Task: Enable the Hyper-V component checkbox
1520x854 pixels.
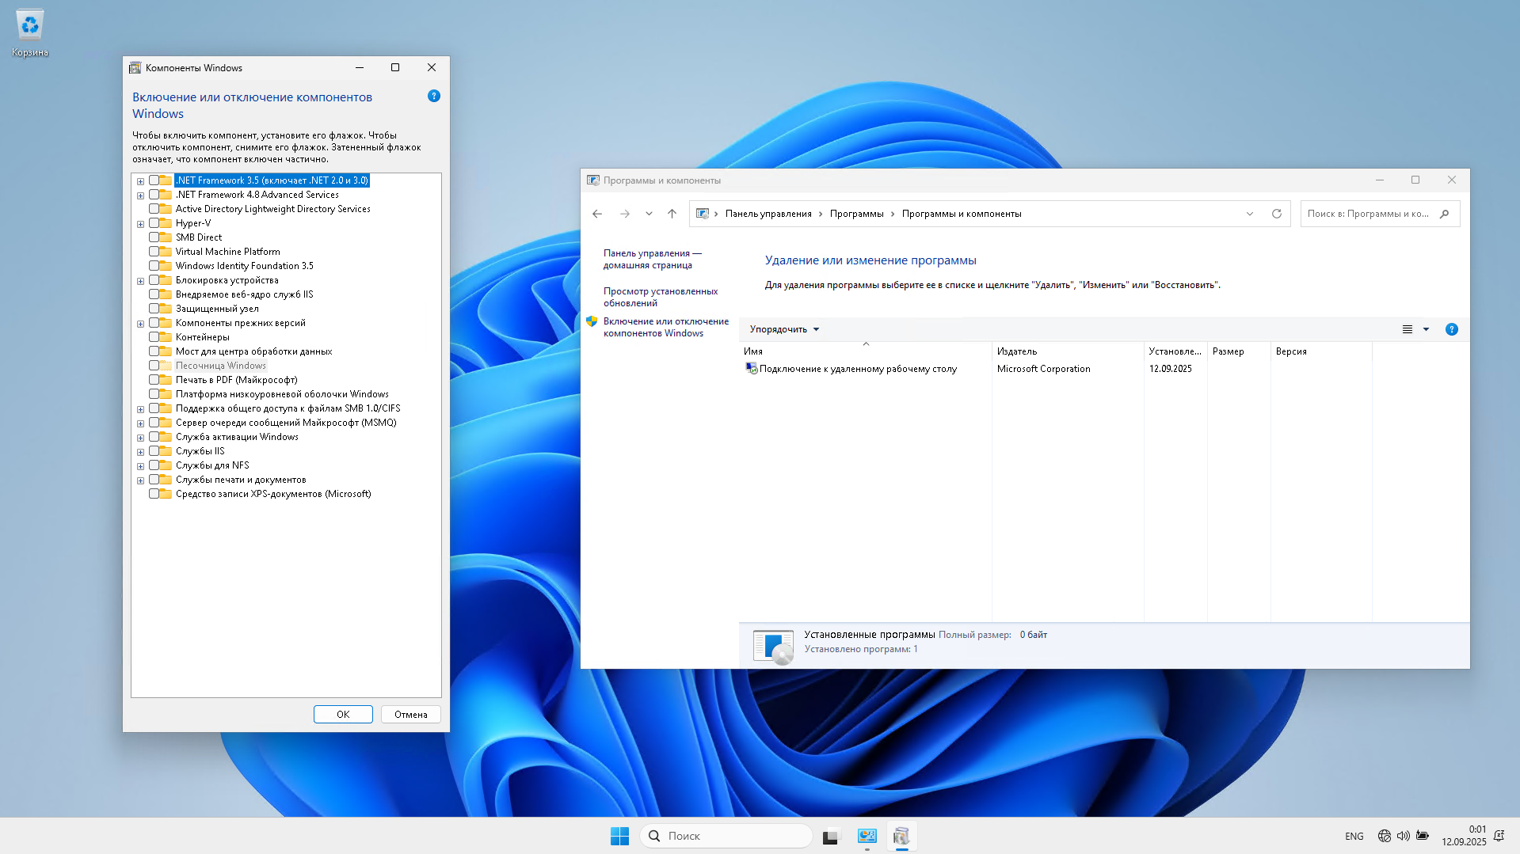Action: pos(154,223)
